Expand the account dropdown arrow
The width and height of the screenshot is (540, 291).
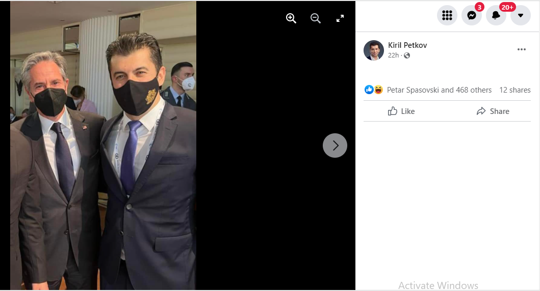(x=521, y=15)
